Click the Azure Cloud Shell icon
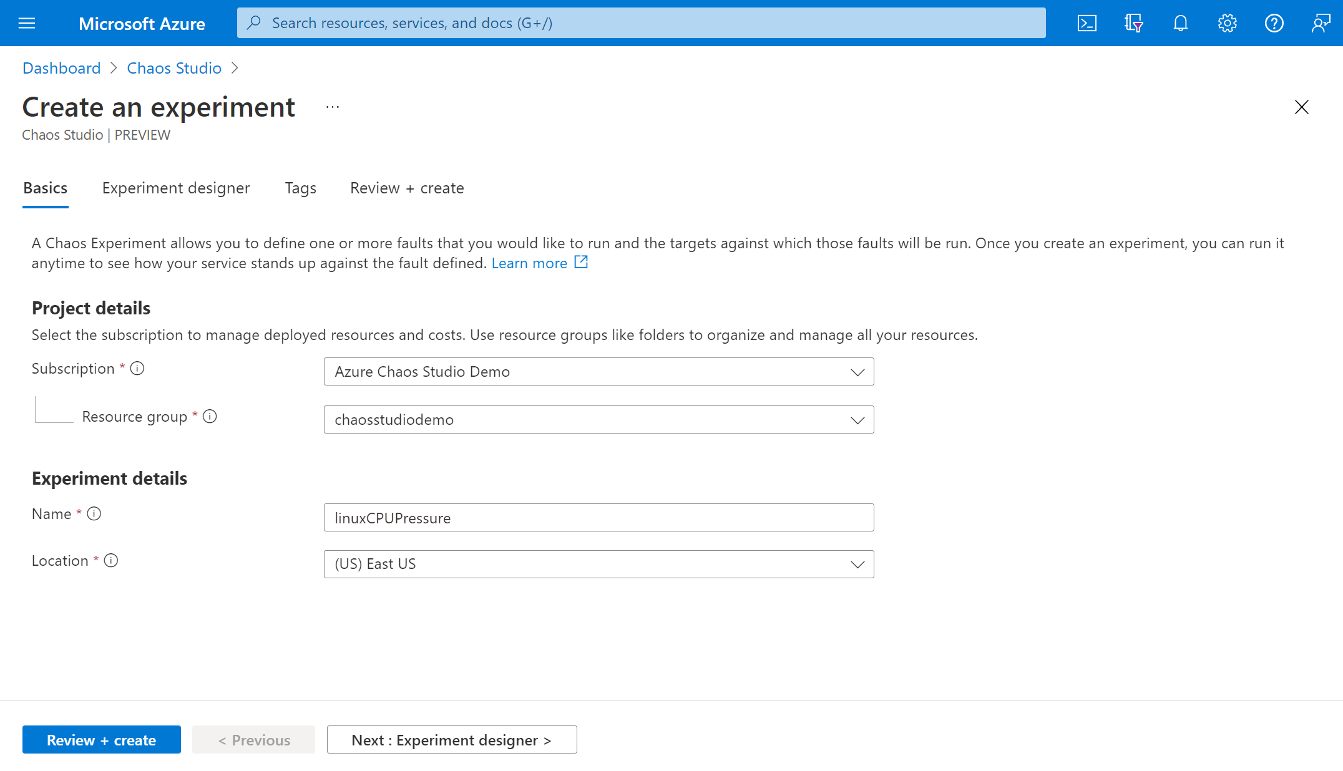The width and height of the screenshot is (1343, 771). pos(1088,22)
